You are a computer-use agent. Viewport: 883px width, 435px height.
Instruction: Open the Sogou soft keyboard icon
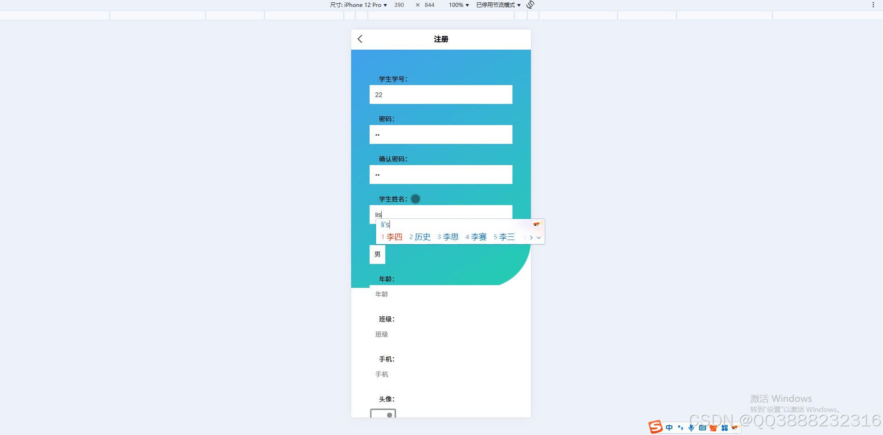702,428
